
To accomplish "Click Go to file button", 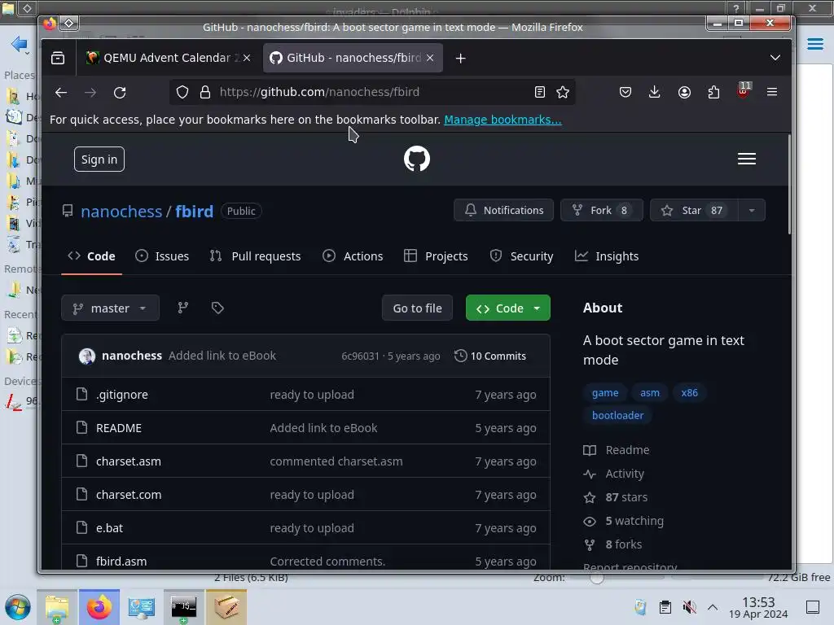I will [418, 308].
